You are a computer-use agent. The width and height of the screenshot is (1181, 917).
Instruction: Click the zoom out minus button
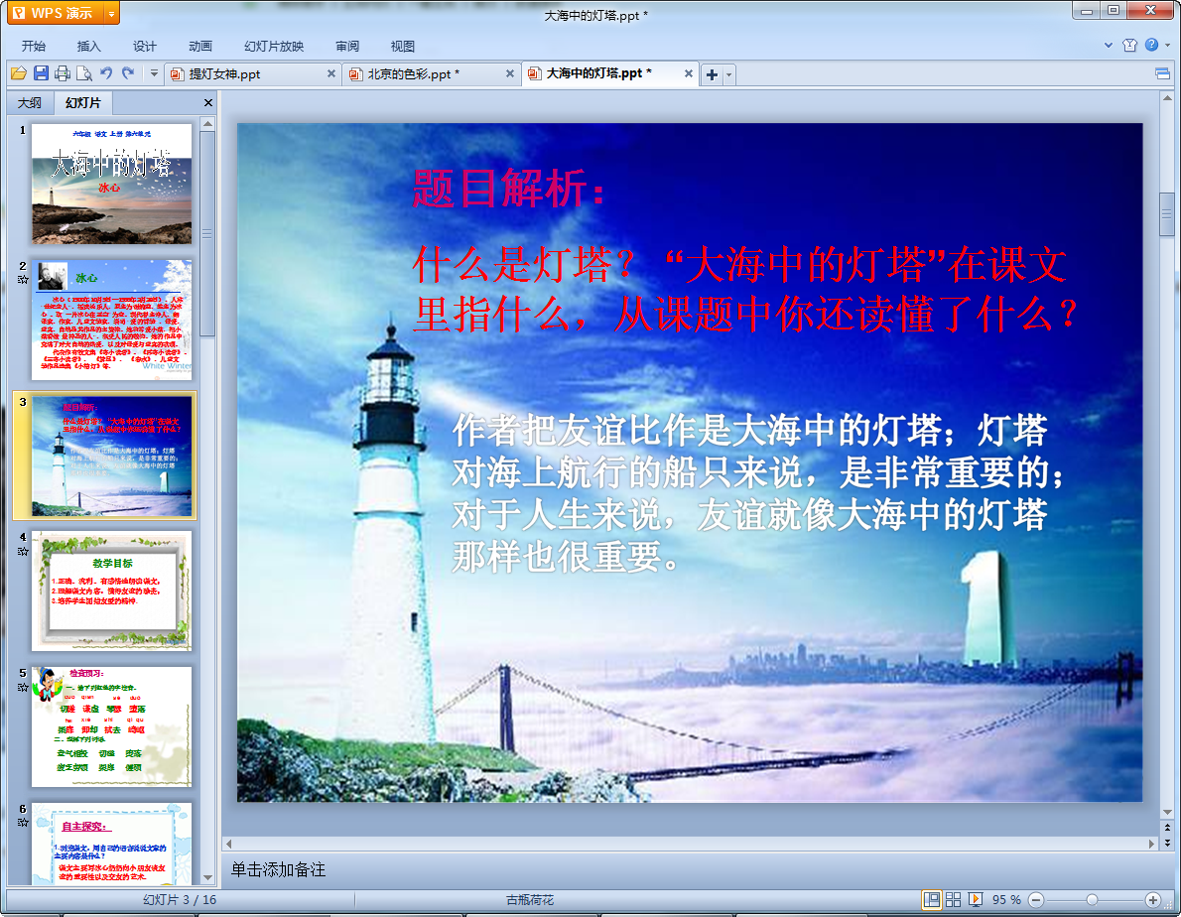pyautogui.click(x=1036, y=900)
